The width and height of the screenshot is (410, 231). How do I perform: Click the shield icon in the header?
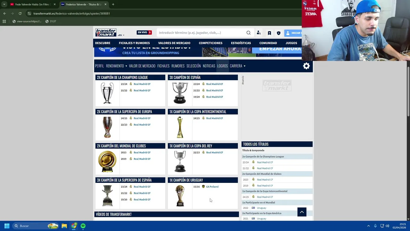click(x=279, y=33)
